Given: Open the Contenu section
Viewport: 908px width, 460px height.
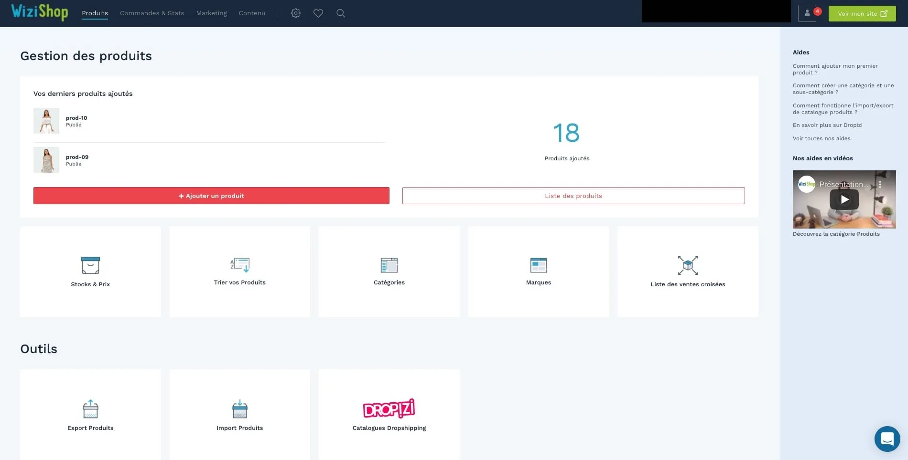Looking at the screenshot, I should pos(252,13).
